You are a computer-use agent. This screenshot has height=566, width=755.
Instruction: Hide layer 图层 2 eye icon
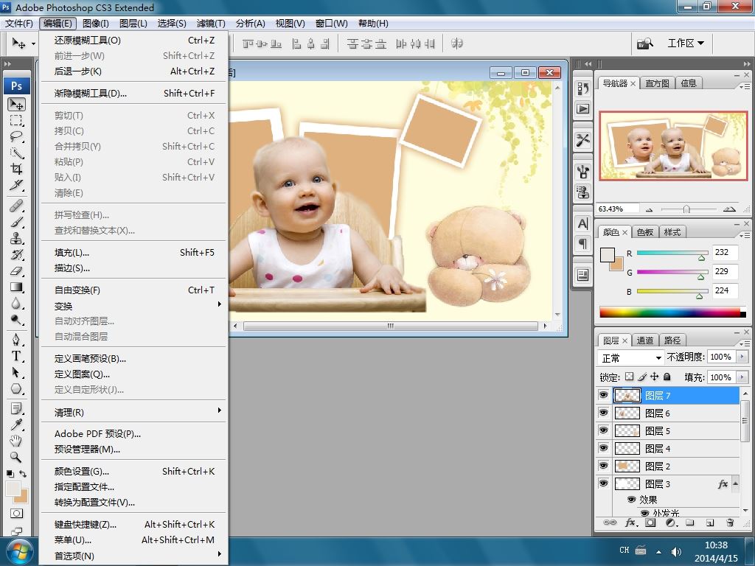(603, 466)
